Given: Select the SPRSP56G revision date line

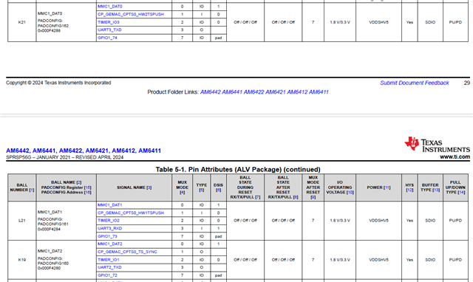Looking at the screenshot, I should 64,157.
